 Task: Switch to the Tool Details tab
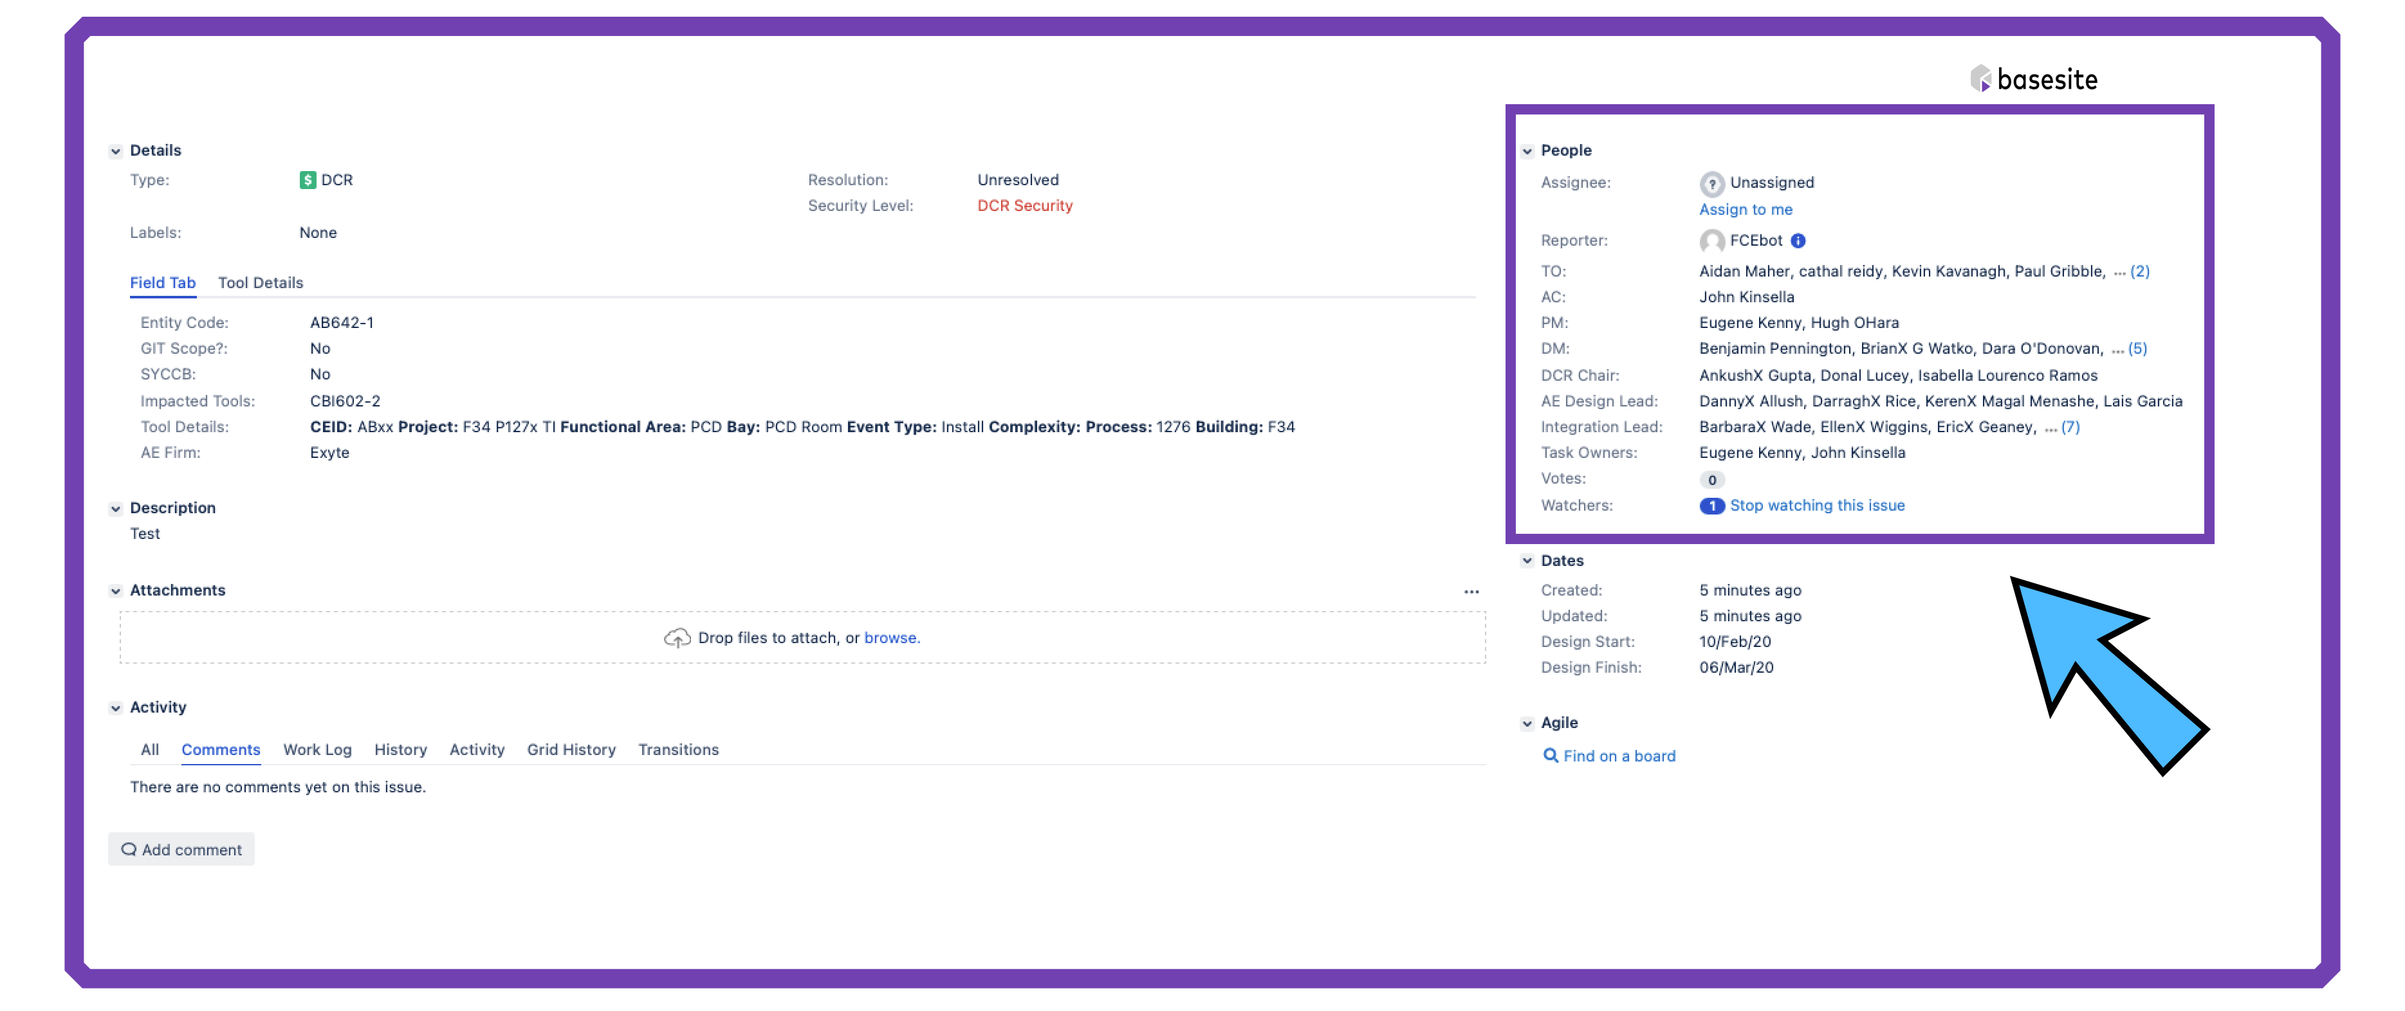[x=261, y=283]
